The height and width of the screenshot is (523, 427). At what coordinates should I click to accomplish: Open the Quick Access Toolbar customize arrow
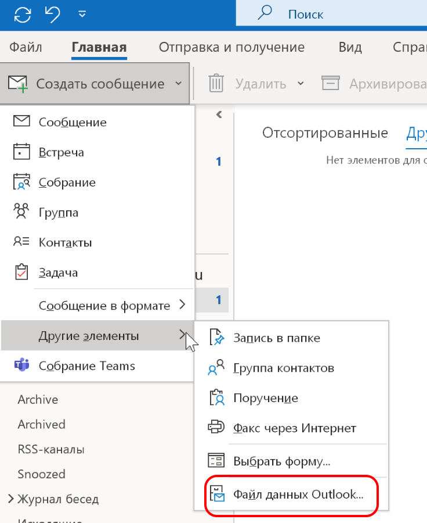[x=82, y=14]
